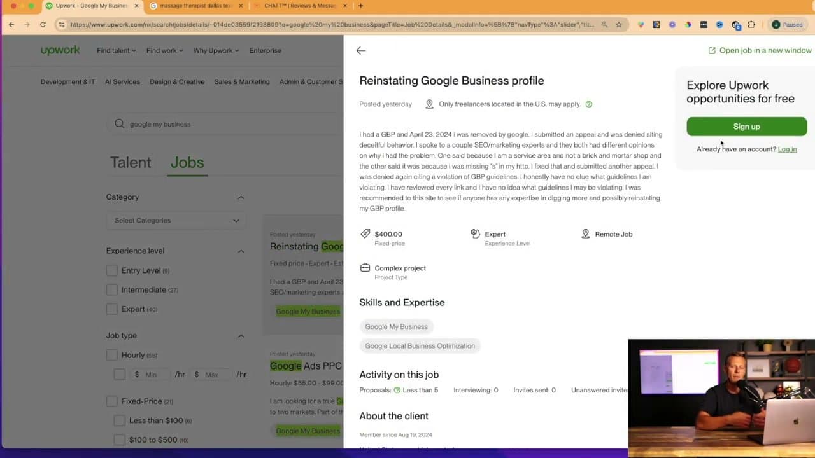Click the browser refresh icon

click(x=43, y=24)
